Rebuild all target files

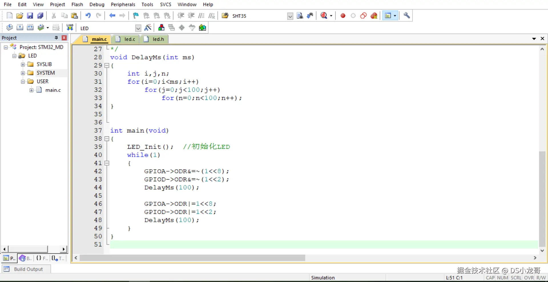tap(30, 27)
